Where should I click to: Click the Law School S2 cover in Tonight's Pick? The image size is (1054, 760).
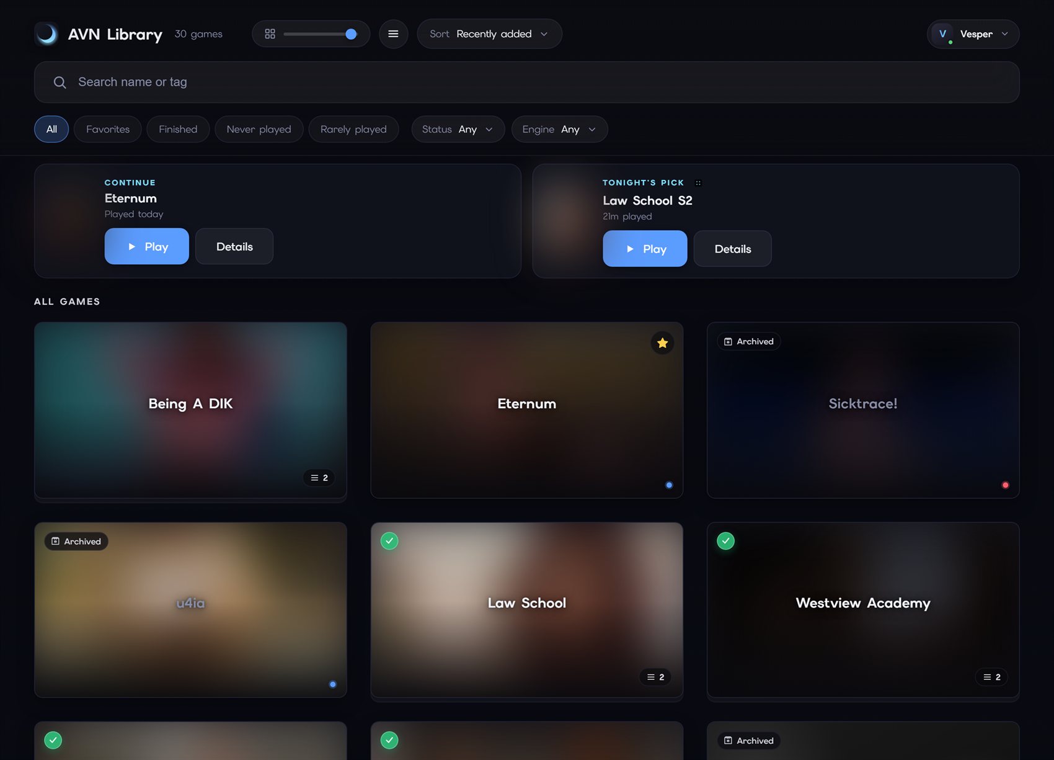click(x=565, y=221)
